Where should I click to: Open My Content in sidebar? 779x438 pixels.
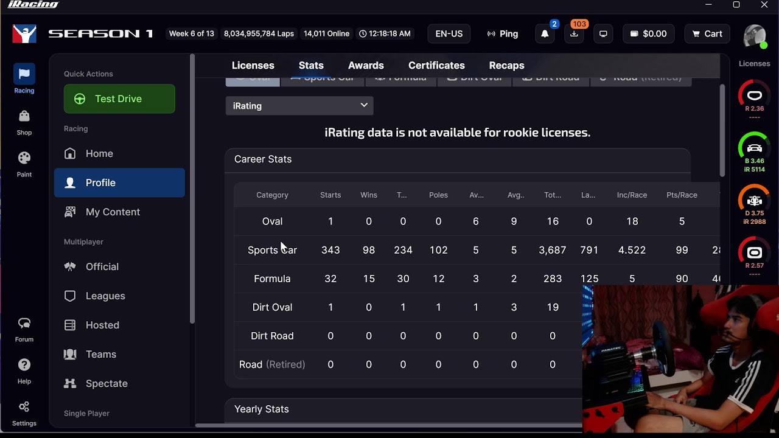click(119, 212)
